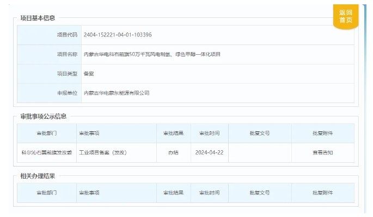The image size is (373, 217).
Task: Click the approval date 2024-04-22
Action: [209, 152]
